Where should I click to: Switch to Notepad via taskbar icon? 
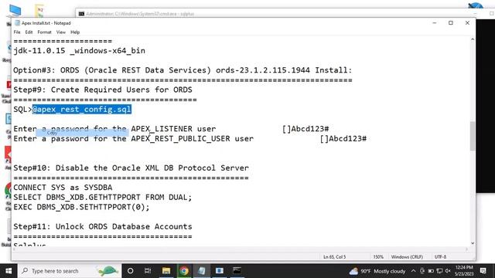pyautogui.click(x=202, y=271)
